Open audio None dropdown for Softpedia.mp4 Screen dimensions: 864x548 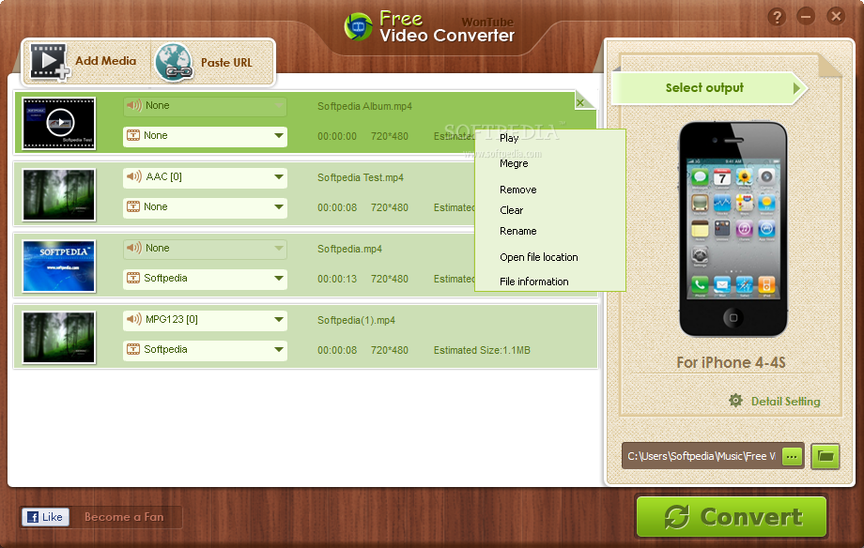click(279, 249)
